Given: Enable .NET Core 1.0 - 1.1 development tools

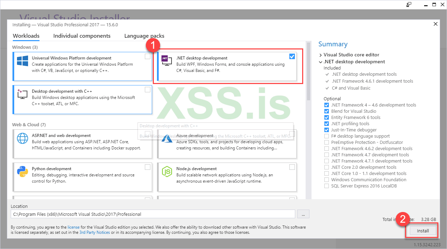Looking at the screenshot, I should 326,174.
